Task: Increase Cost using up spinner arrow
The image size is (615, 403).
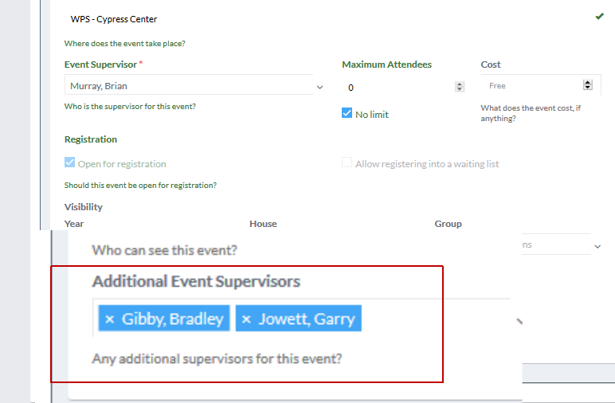Action: [x=588, y=82]
